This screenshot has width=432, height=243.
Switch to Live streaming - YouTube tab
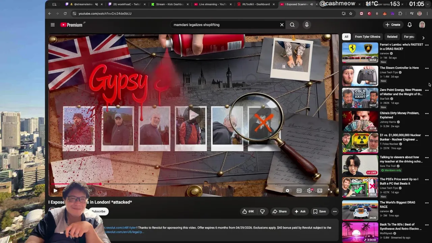pos(213,4)
